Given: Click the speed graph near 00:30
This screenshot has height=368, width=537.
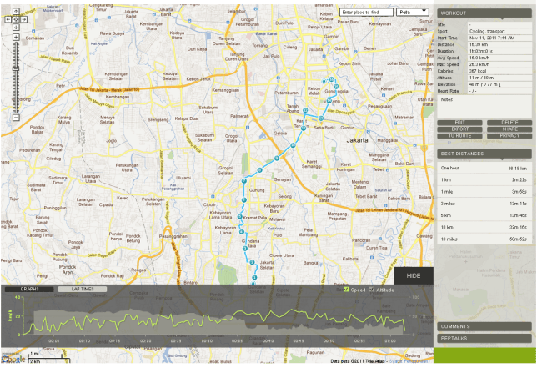Looking at the screenshot, I should [206, 317].
